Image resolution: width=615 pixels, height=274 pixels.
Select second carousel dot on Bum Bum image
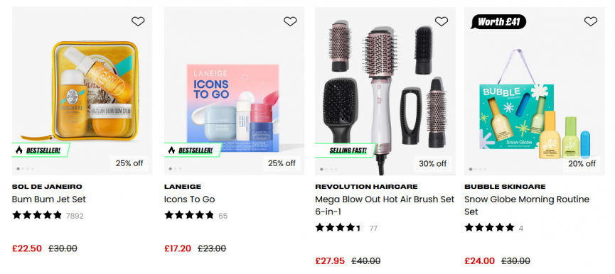(23, 169)
